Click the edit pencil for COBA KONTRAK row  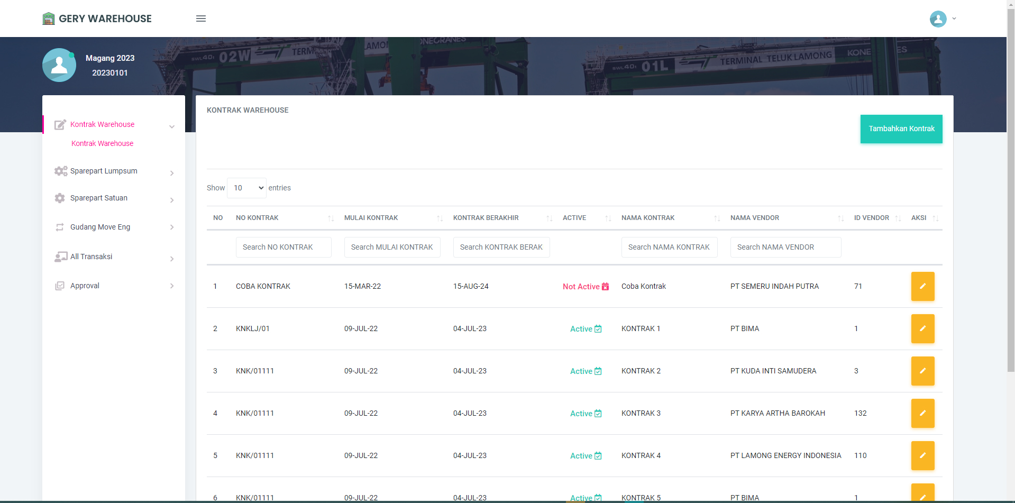pyautogui.click(x=922, y=286)
